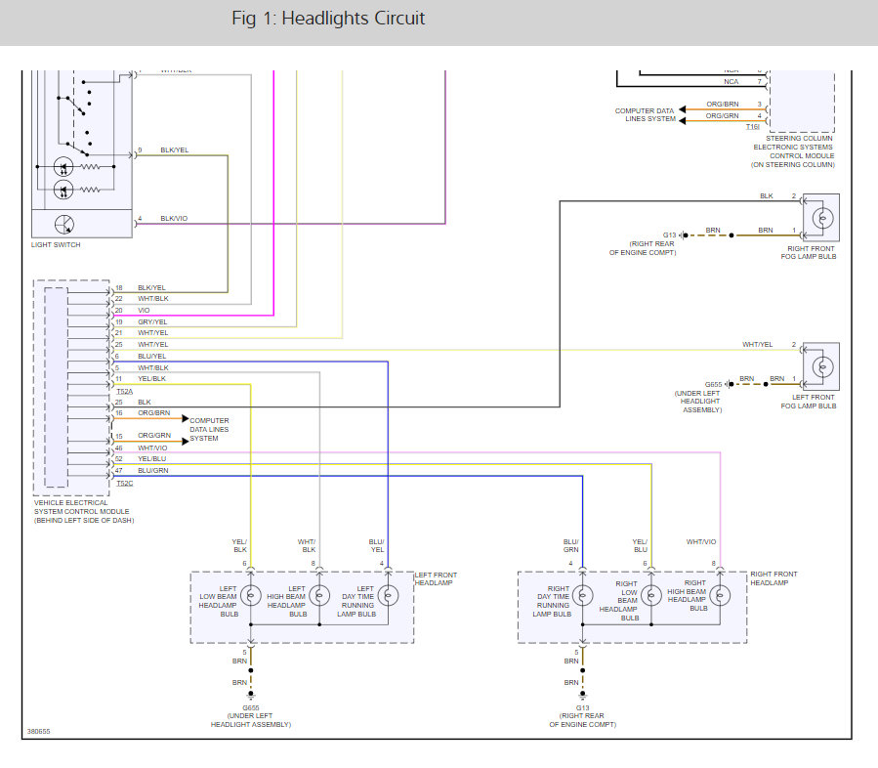The width and height of the screenshot is (878, 768).
Task: Click the lower LED symbol in the light switch
Action: pos(63,190)
